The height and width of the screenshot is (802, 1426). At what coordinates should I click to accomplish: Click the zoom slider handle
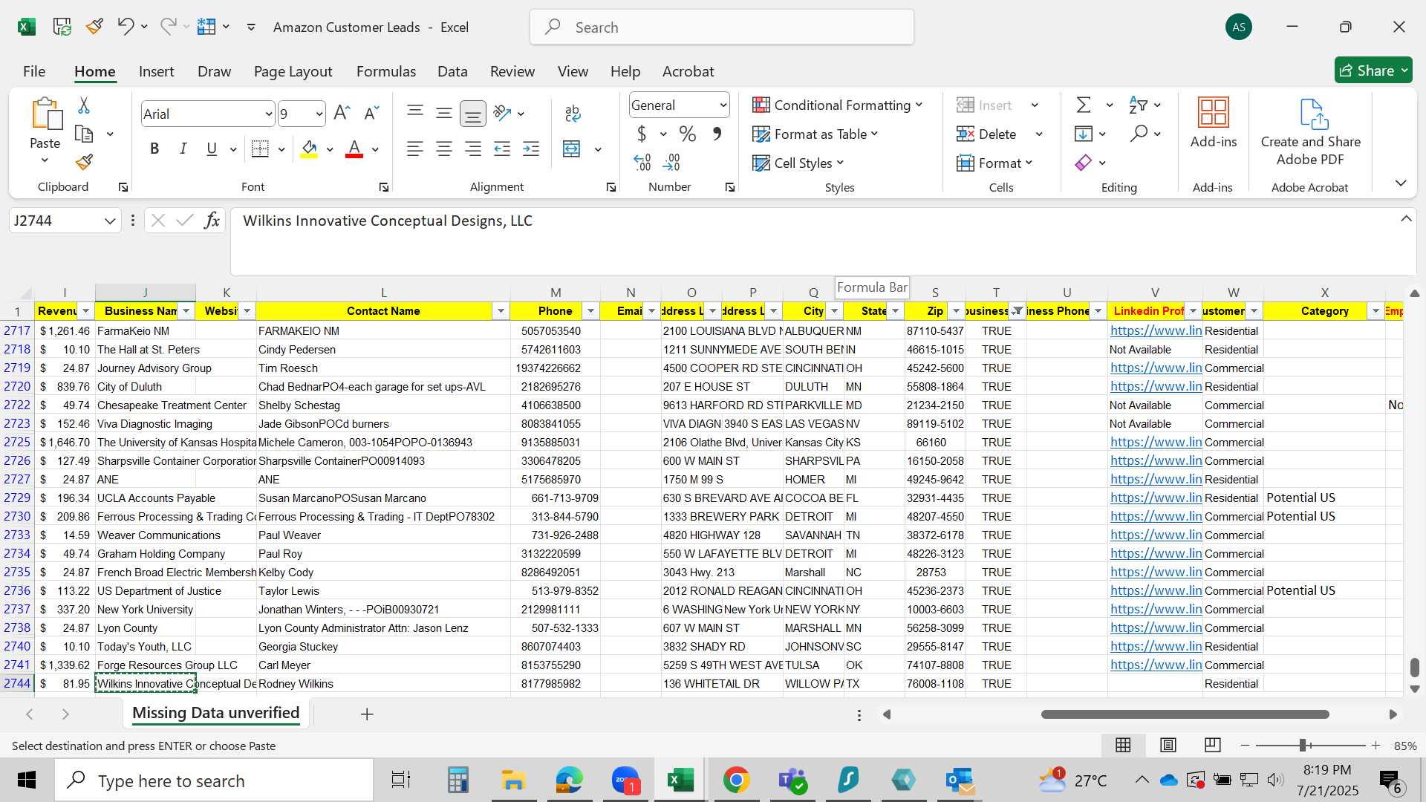point(1303,745)
